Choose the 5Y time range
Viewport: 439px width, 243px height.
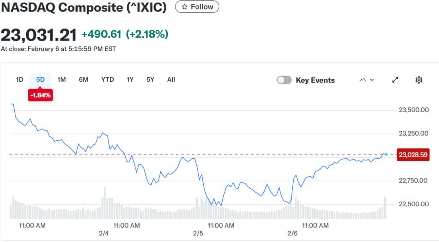coord(150,80)
